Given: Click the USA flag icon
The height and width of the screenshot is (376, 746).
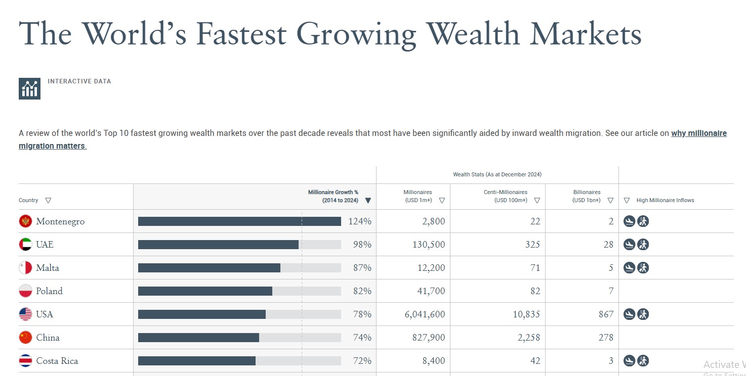Looking at the screenshot, I should (25, 314).
